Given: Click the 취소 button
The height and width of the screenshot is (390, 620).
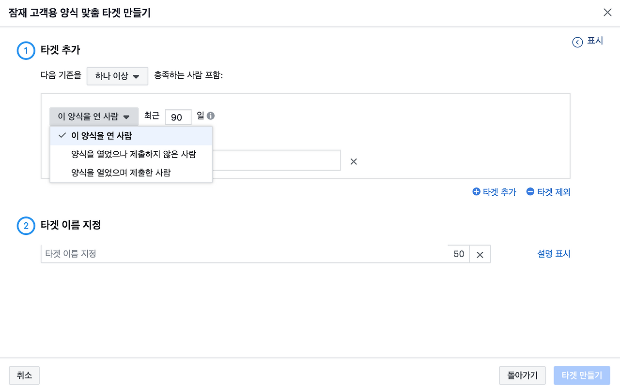Looking at the screenshot, I should point(24,375).
